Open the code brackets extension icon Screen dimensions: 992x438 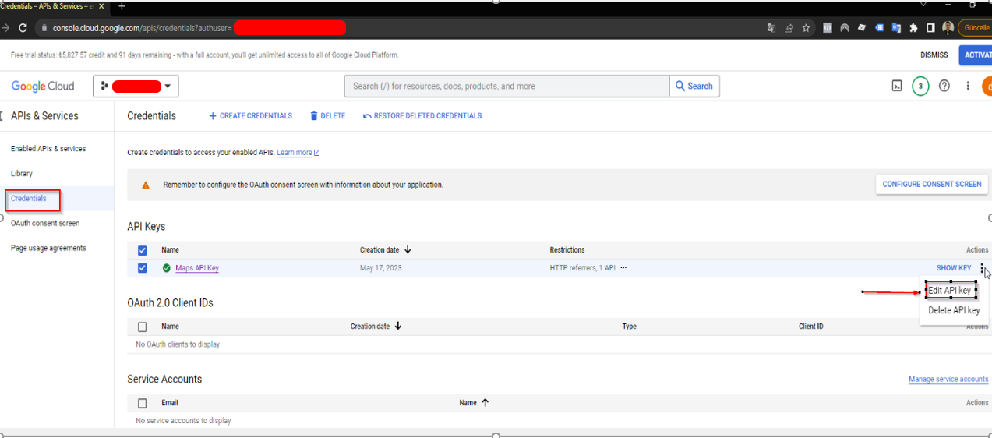pyautogui.click(x=827, y=27)
